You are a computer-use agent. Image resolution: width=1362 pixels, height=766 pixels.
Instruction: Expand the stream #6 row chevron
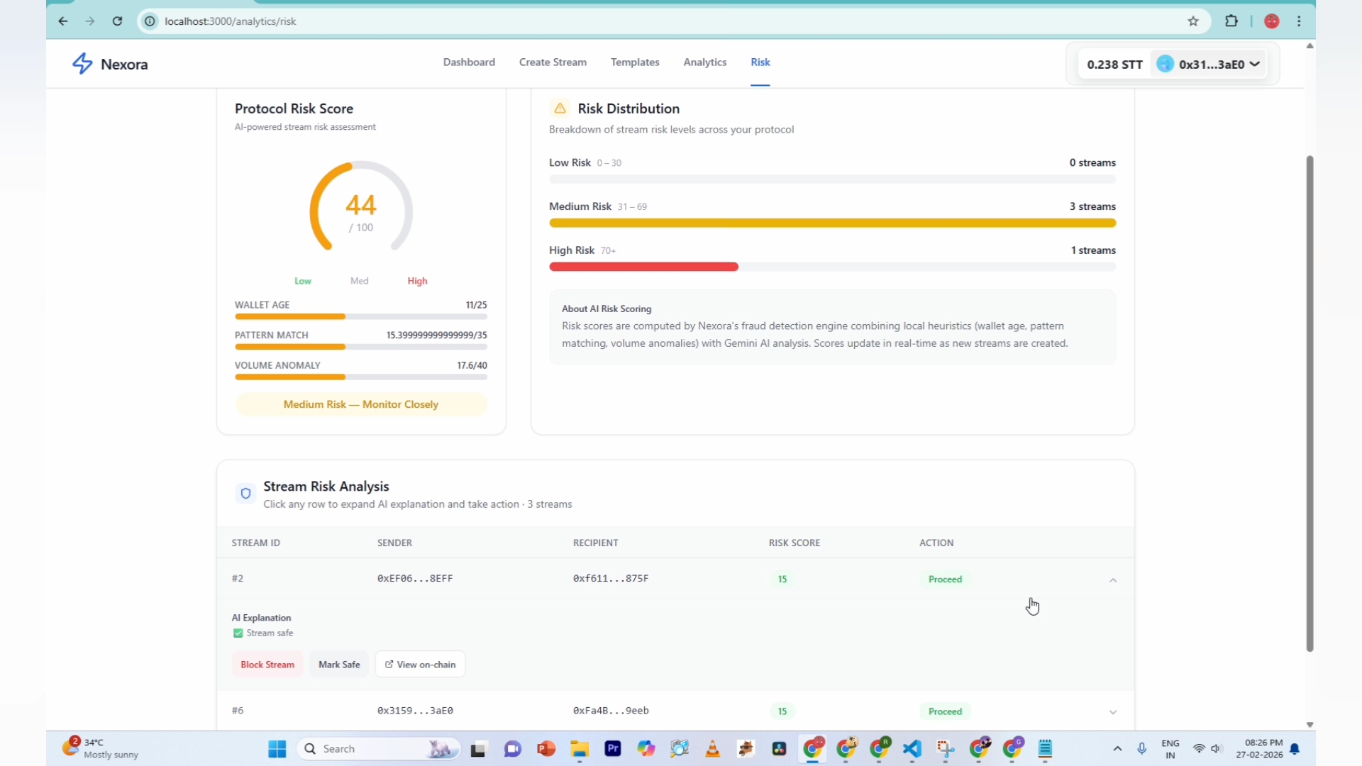[x=1113, y=712]
